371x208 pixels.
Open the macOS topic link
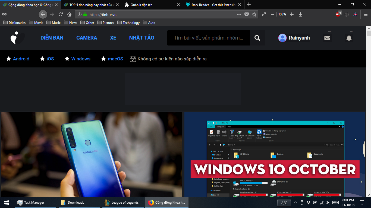[115, 59]
